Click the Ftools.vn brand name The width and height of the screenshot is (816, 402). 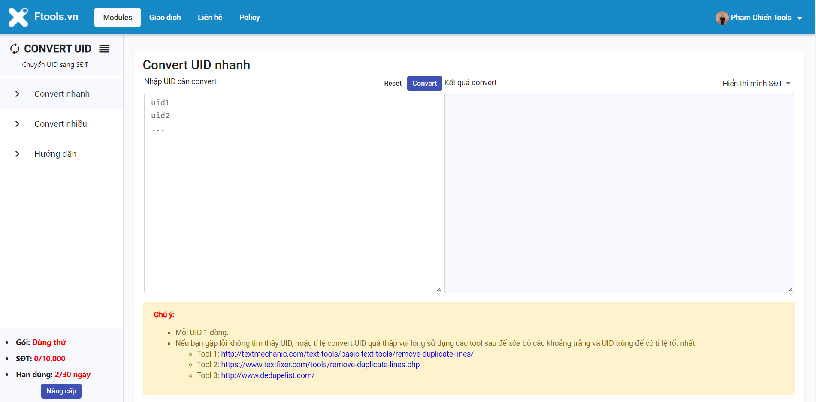(56, 17)
